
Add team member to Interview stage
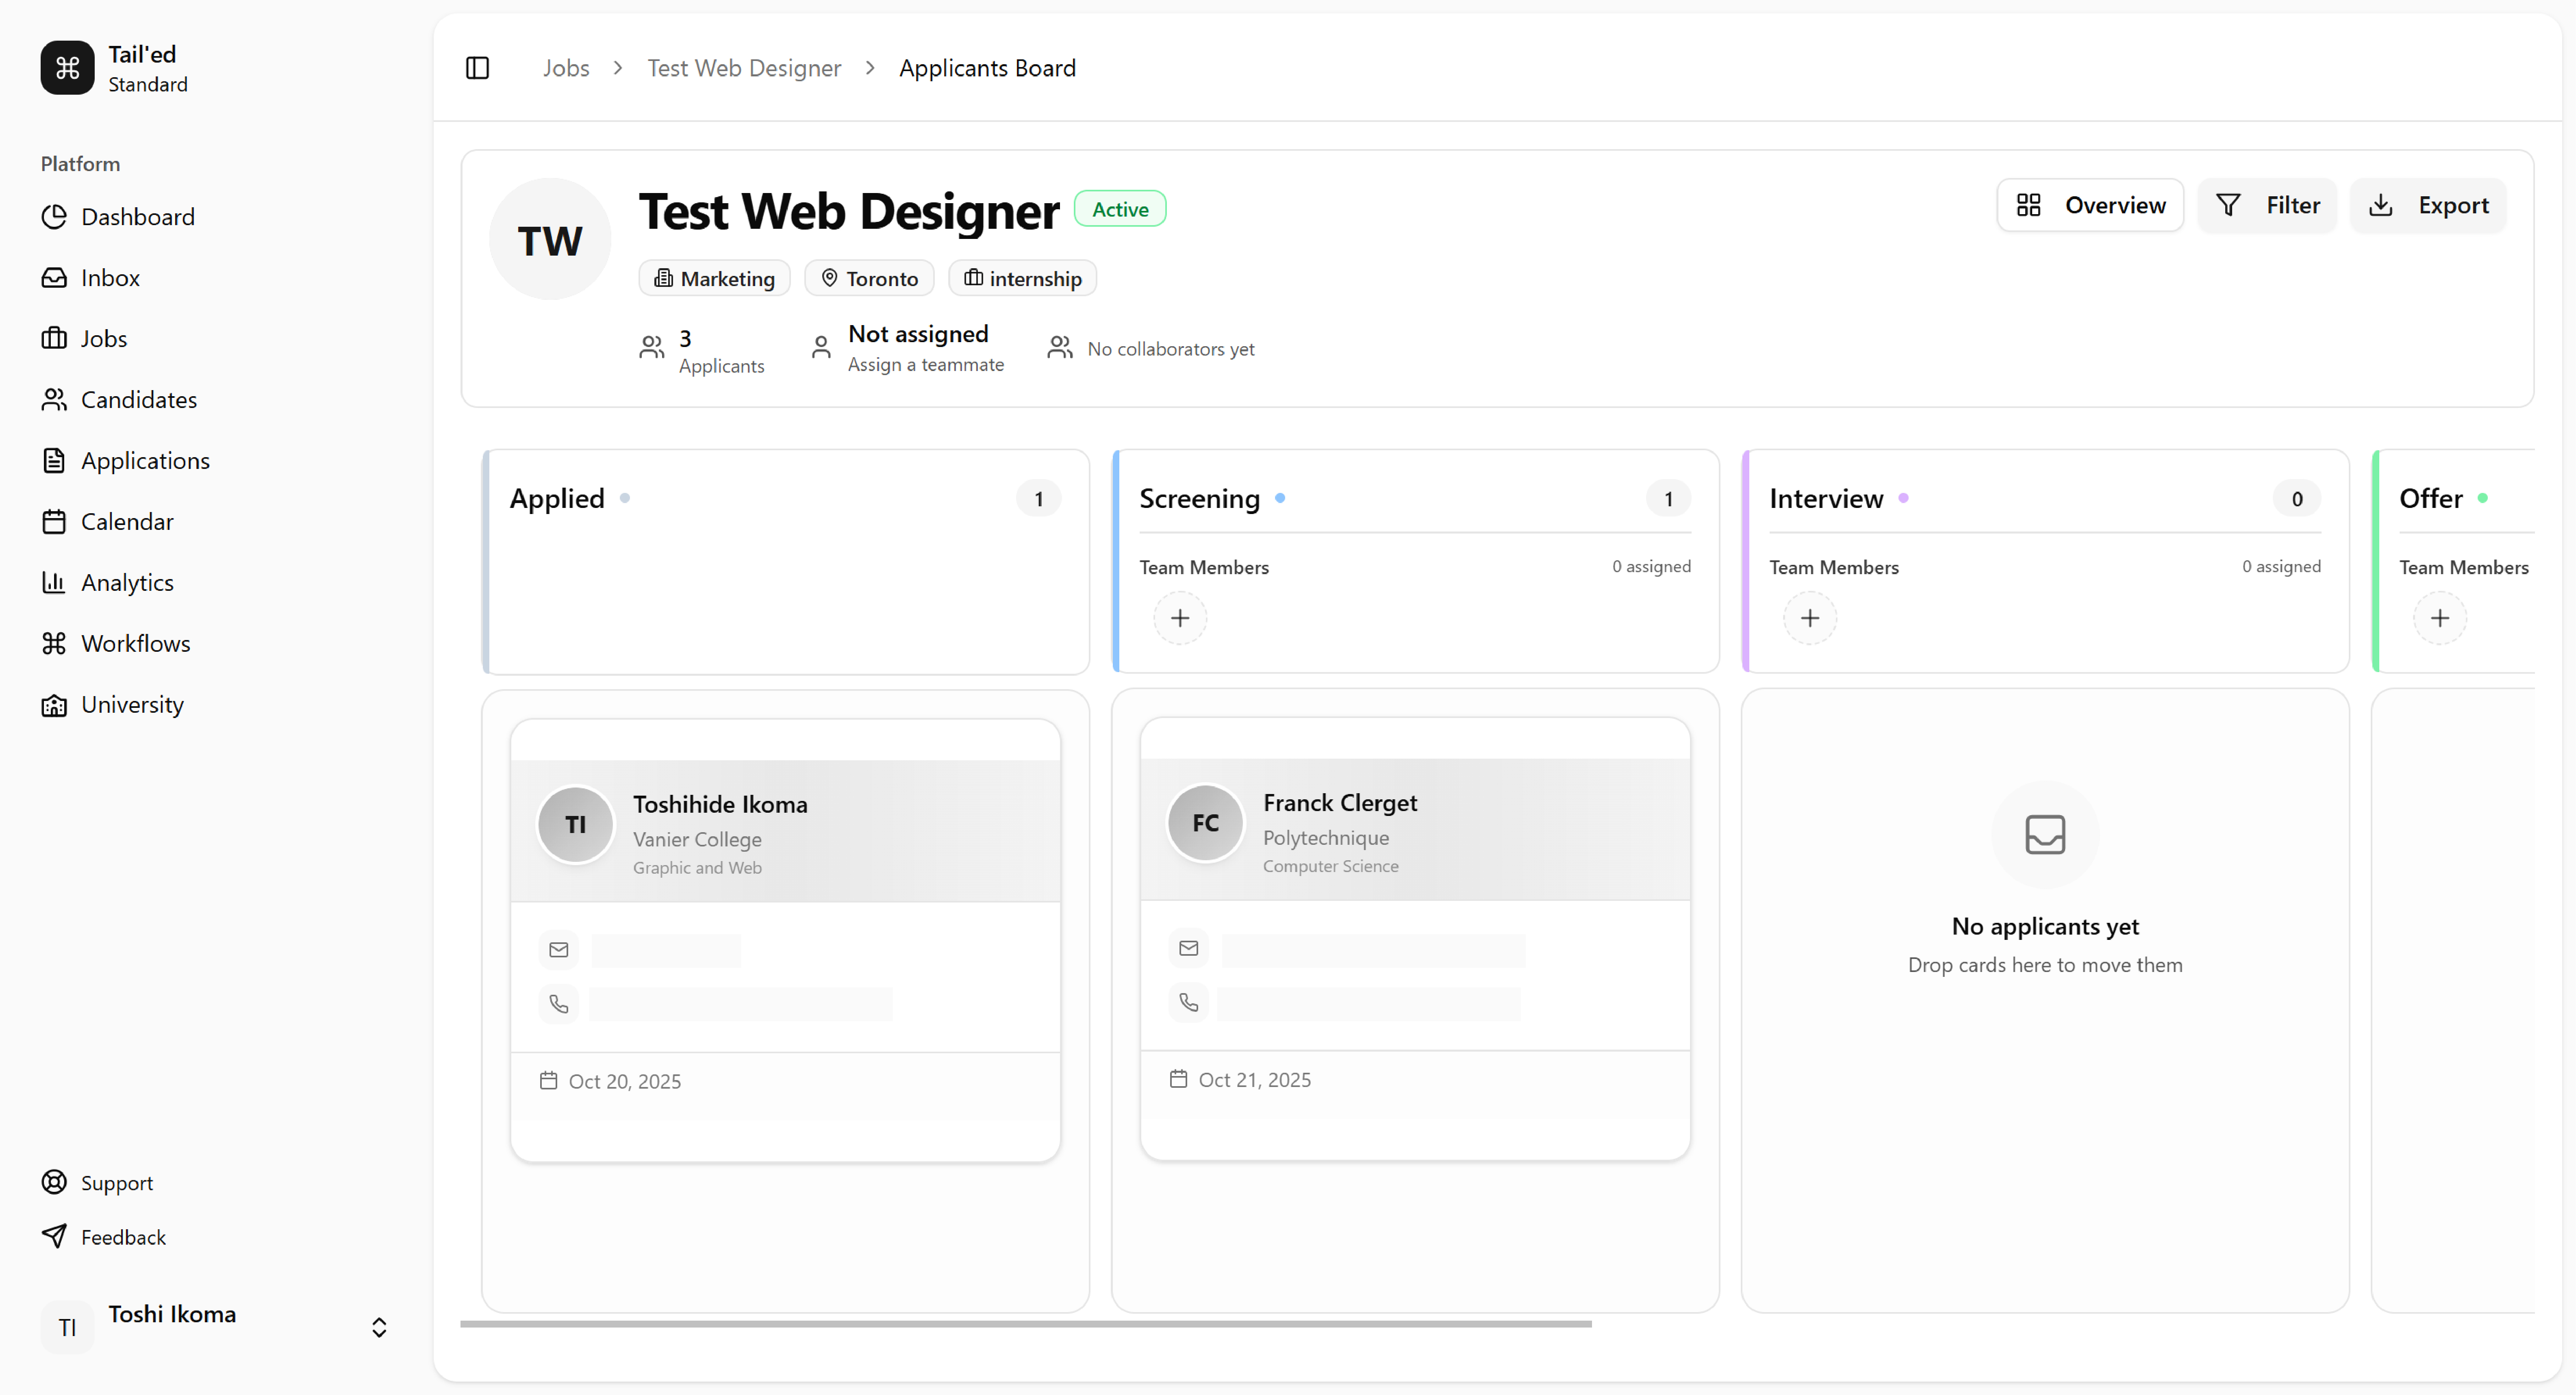click(x=1809, y=618)
